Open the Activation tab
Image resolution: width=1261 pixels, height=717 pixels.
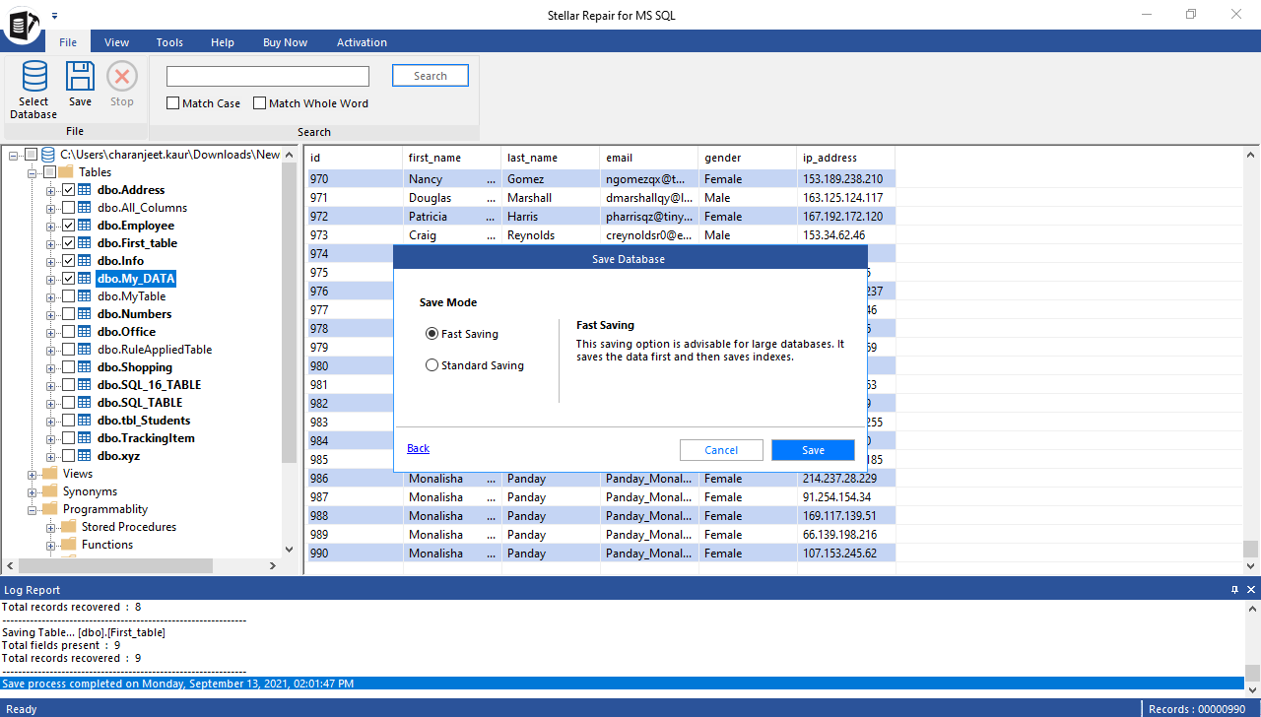(x=362, y=42)
